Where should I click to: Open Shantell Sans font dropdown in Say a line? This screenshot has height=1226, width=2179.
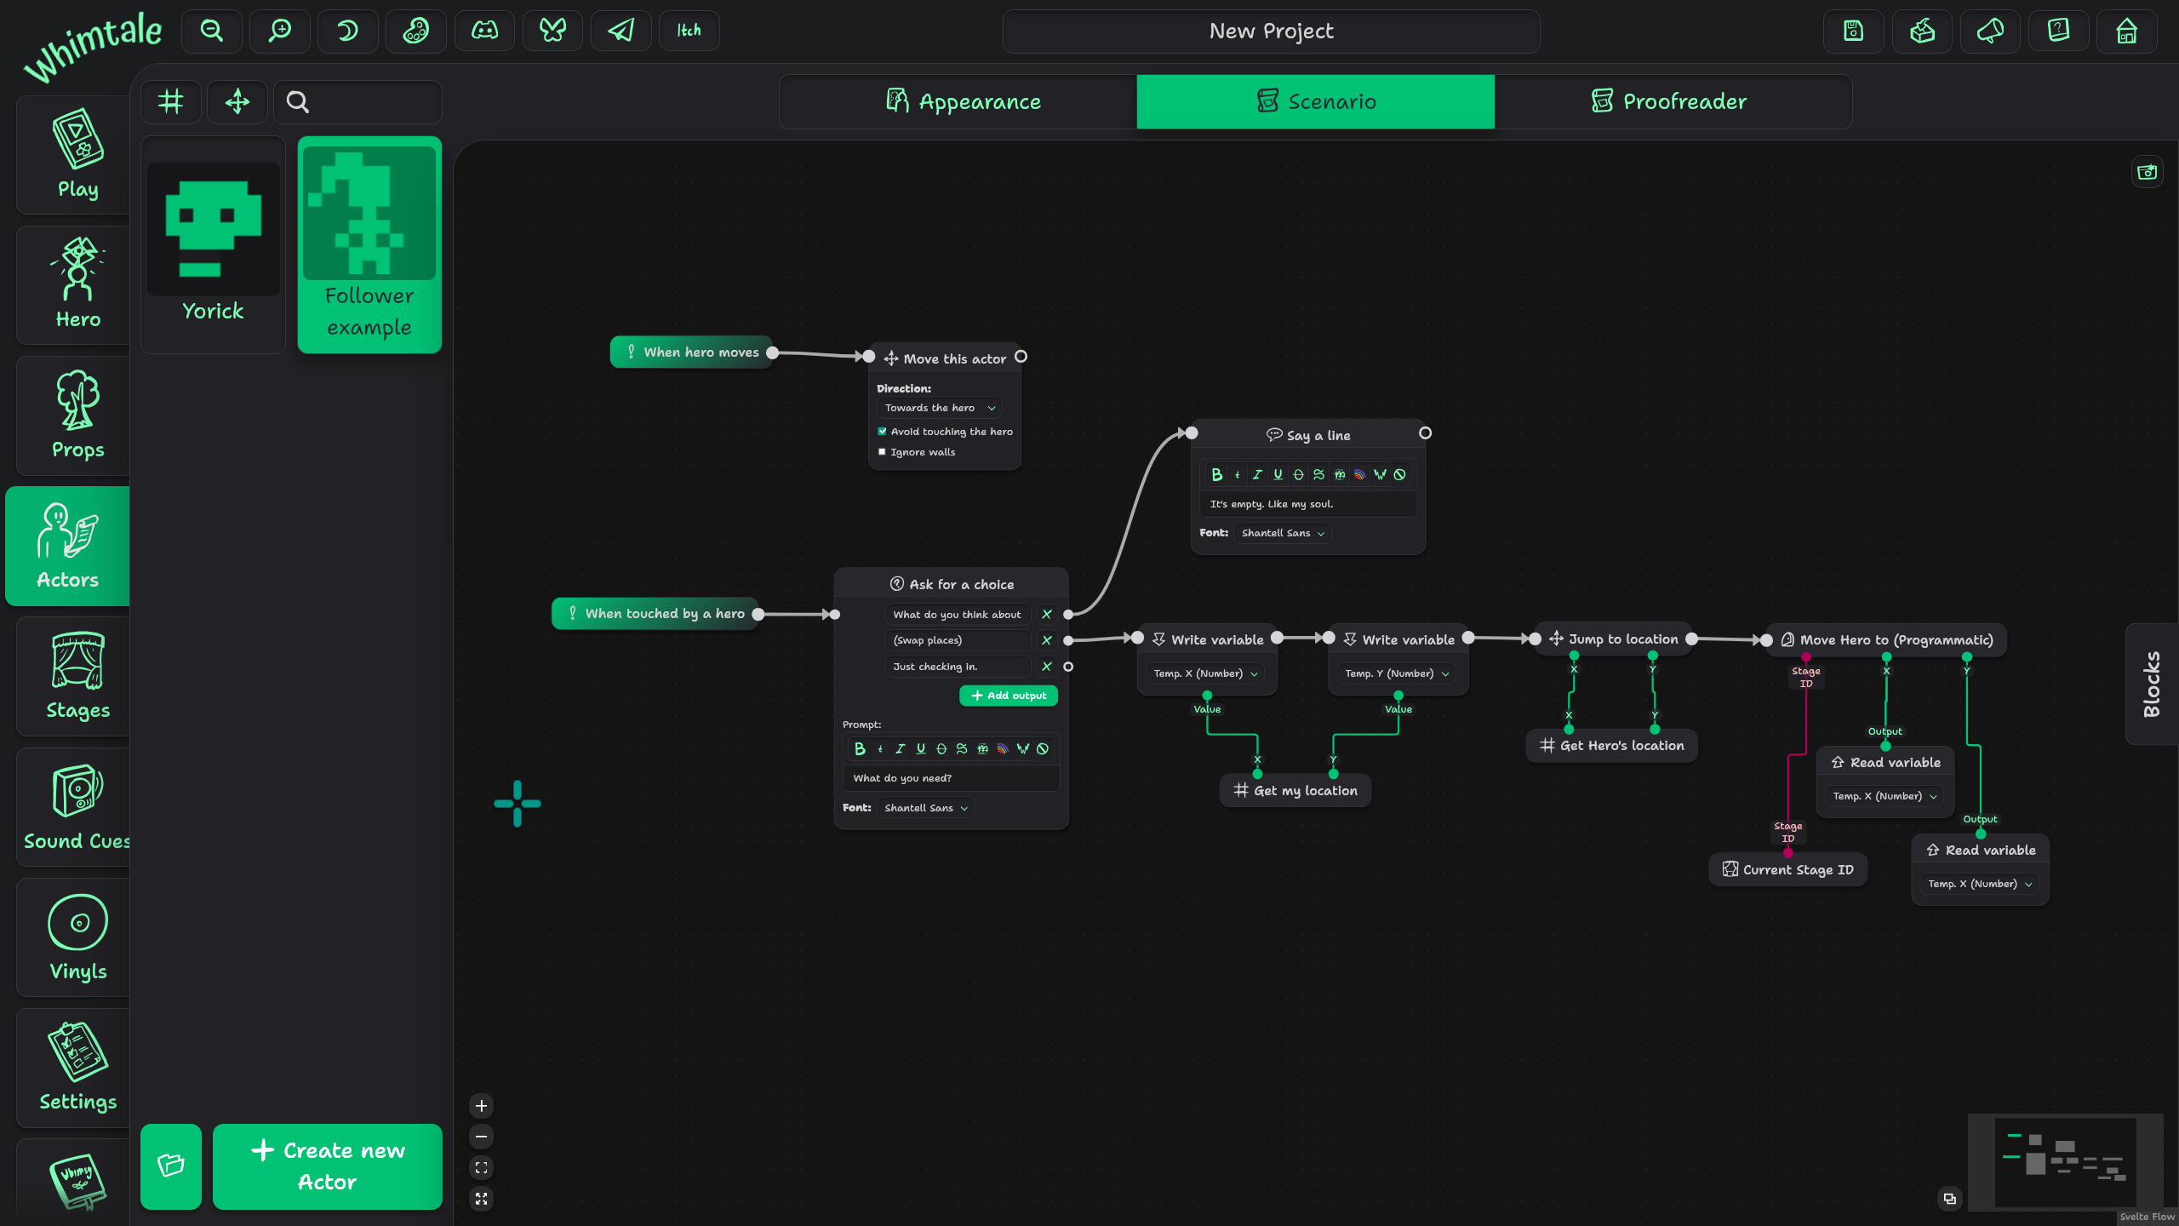(1283, 533)
